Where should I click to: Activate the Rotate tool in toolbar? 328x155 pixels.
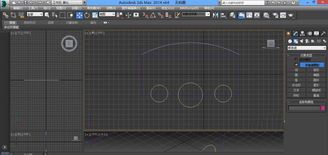[87, 15]
